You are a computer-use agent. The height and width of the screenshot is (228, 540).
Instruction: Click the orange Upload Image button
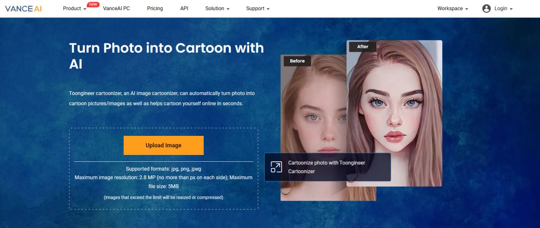tap(164, 145)
